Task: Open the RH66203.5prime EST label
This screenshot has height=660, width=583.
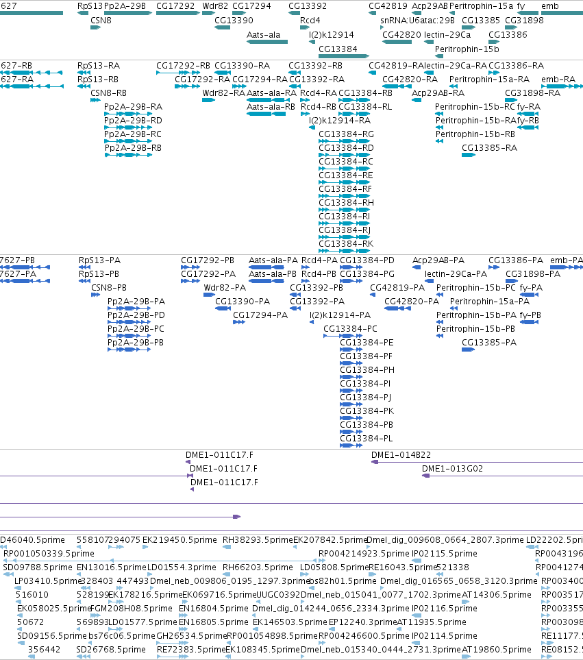Action: pos(258,567)
